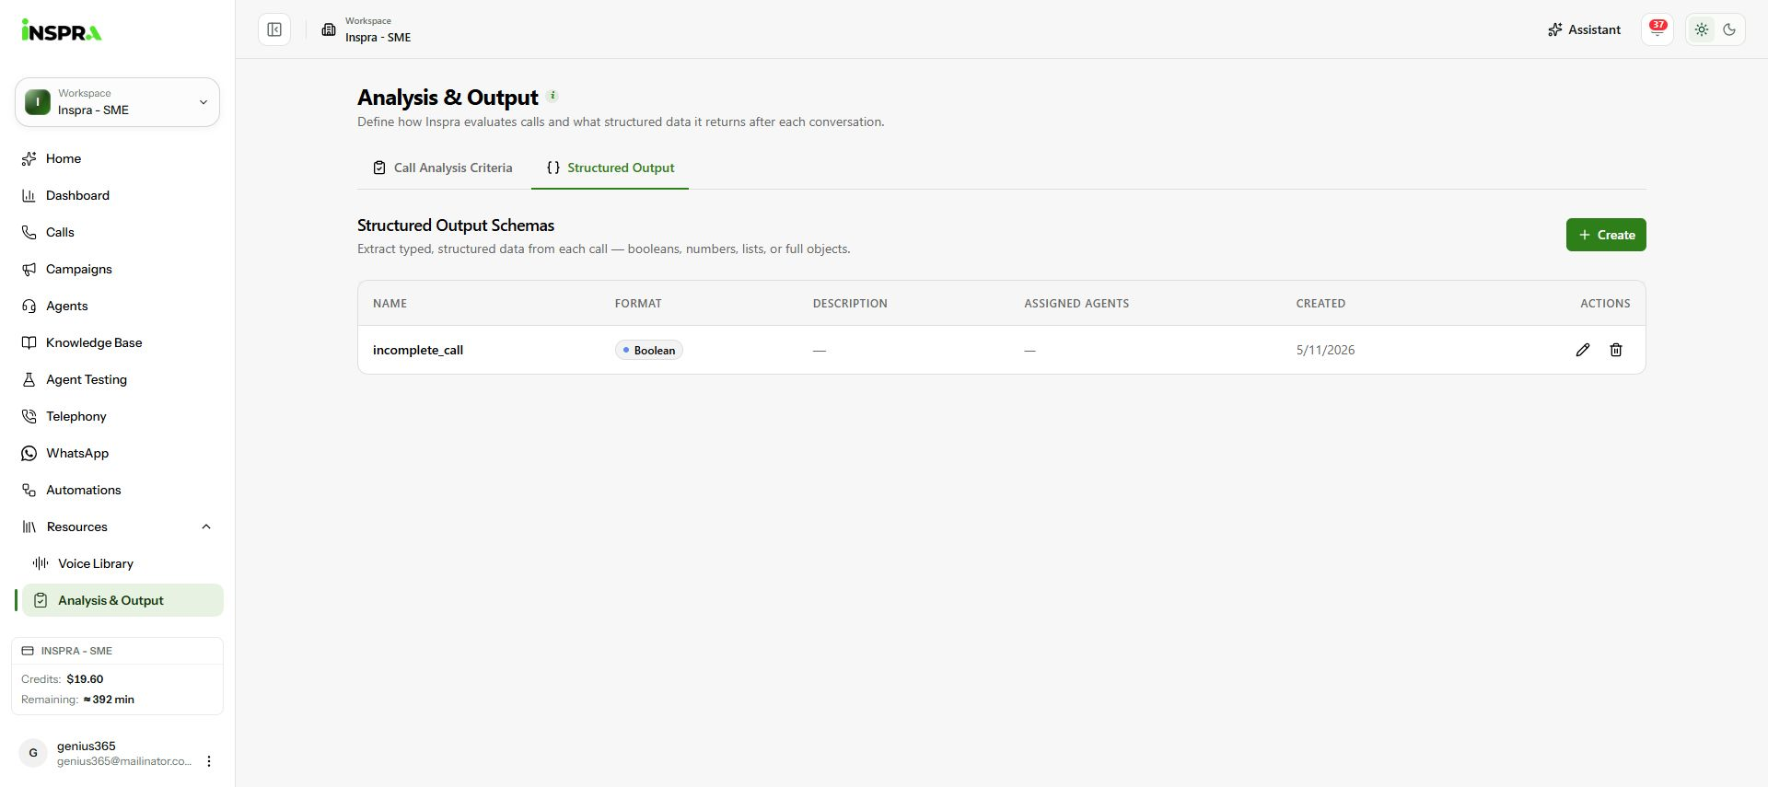Click the DESCRIPTION column header
The height and width of the screenshot is (787, 1768).
tap(850, 303)
